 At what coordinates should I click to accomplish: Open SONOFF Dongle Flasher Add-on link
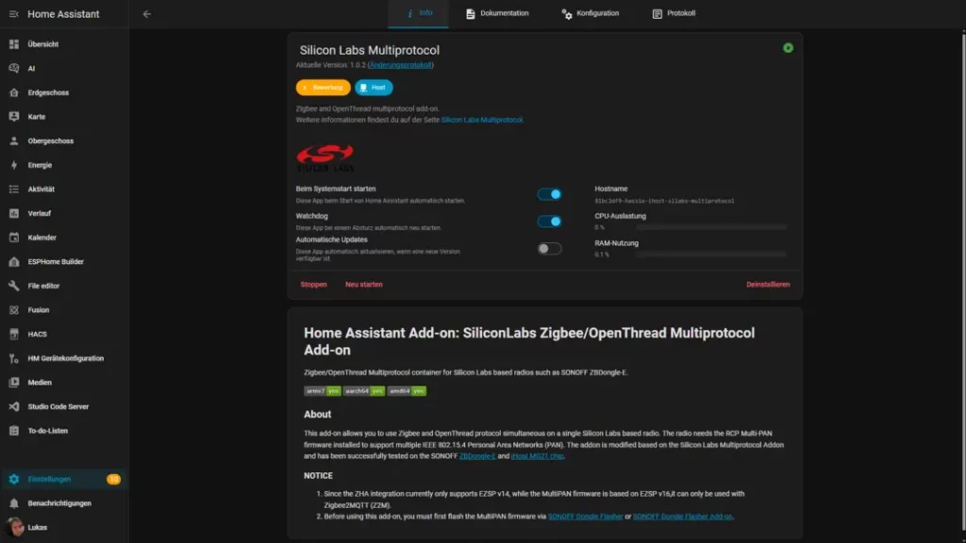click(683, 517)
